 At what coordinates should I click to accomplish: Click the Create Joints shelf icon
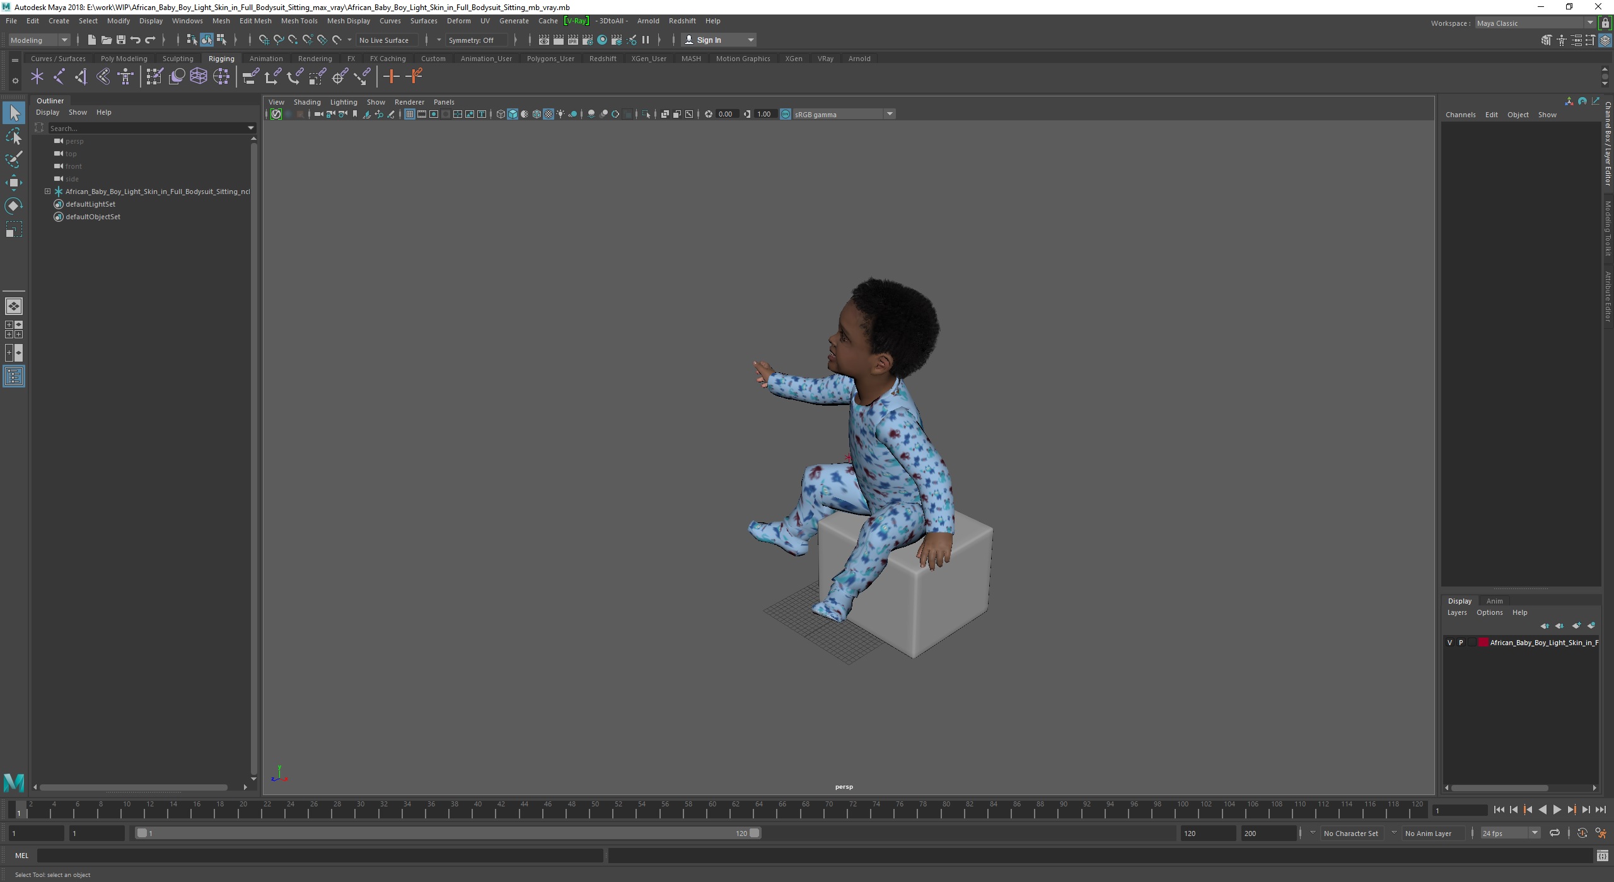59,77
